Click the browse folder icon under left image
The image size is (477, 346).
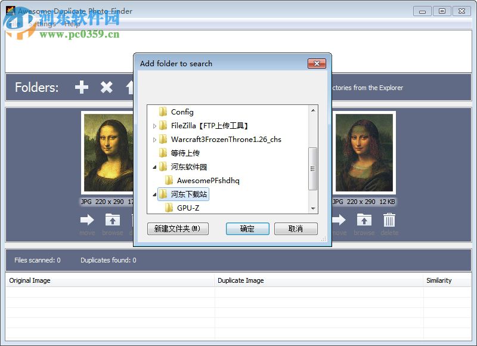113,221
